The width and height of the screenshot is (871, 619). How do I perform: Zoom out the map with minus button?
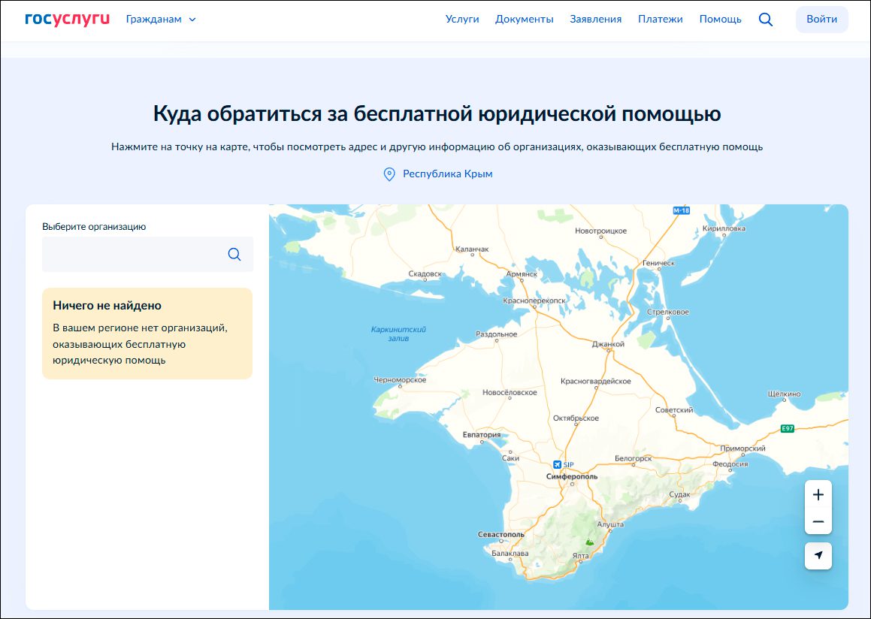pos(818,521)
